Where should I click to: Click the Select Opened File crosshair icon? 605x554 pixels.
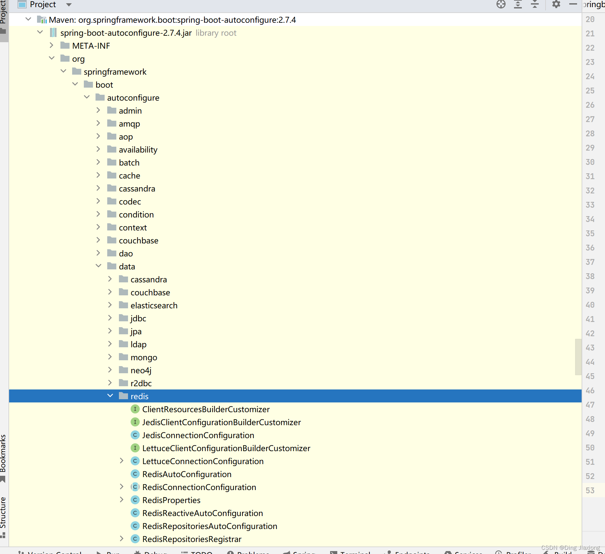pyautogui.click(x=501, y=4)
